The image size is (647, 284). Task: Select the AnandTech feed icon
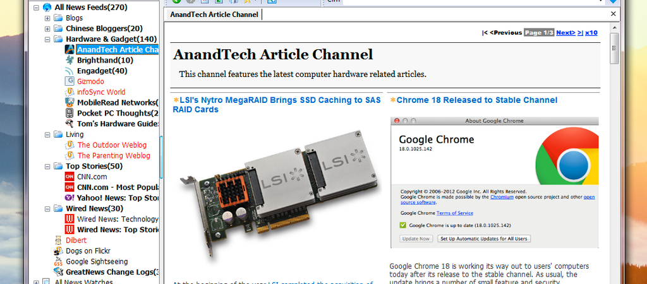pyautogui.click(x=70, y=50)
